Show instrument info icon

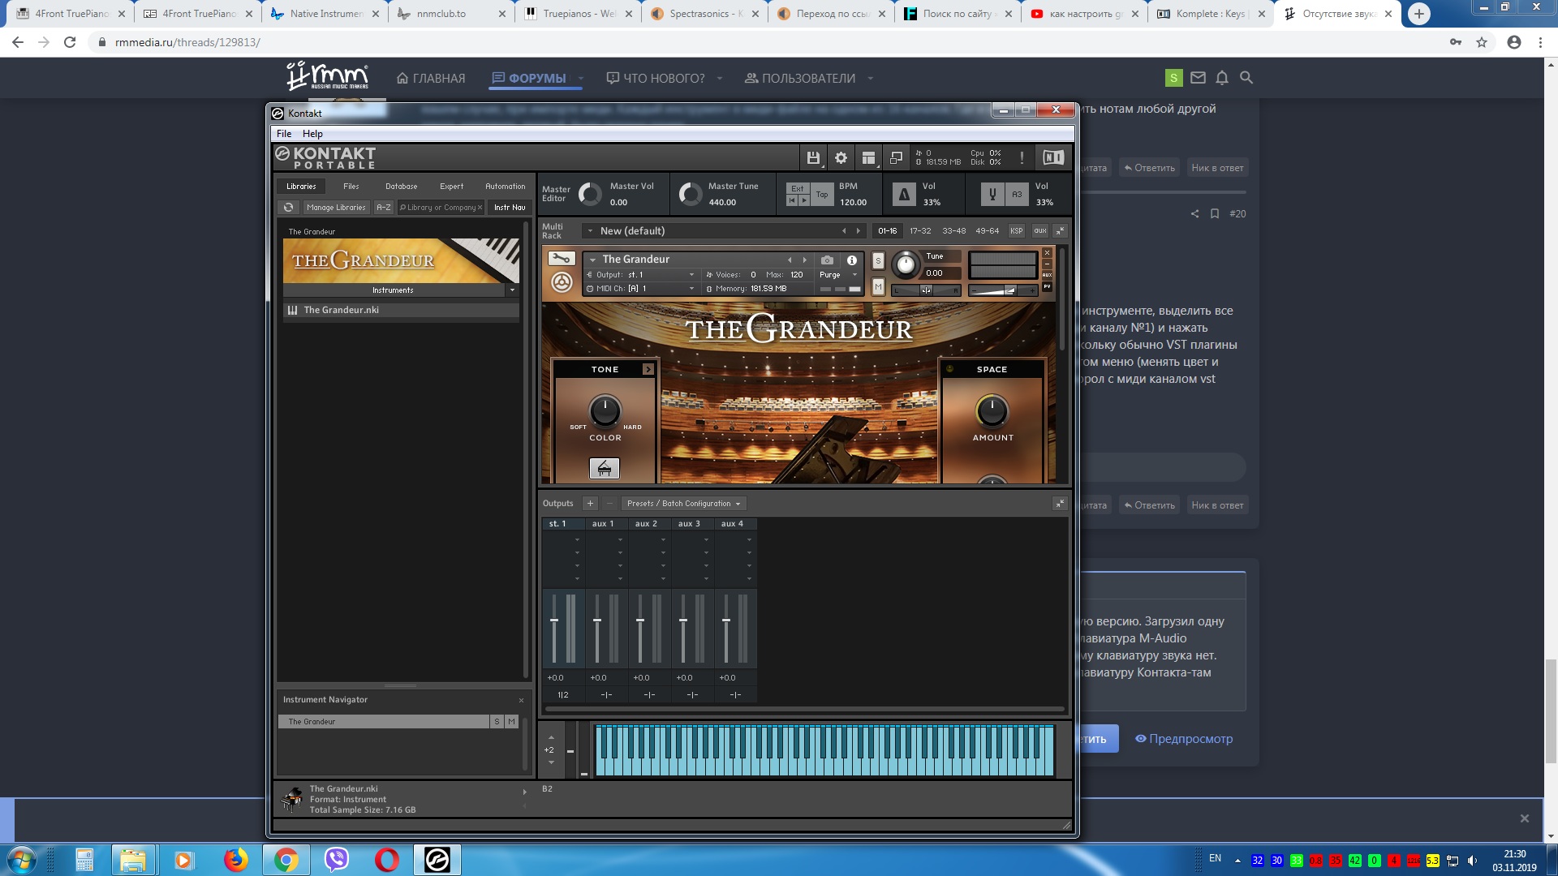[852, 260]
